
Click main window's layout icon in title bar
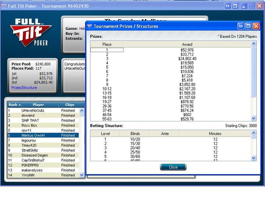(x=236, y=6)
